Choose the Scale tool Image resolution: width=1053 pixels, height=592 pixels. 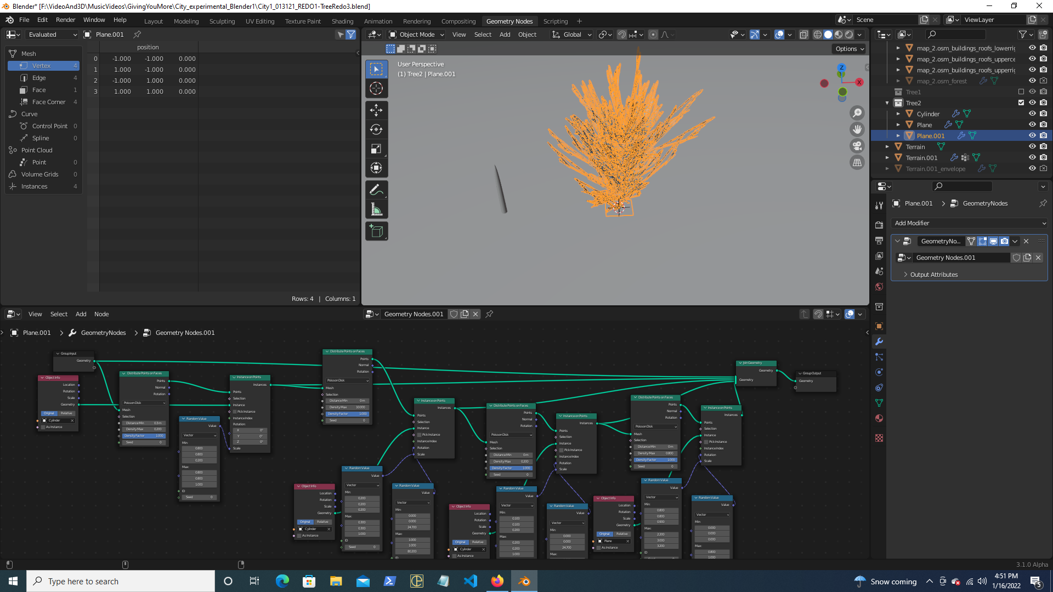pyautogui.click(x=376, y=149)
